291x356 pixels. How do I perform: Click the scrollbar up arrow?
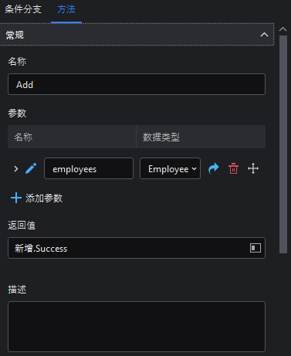pos(283,29)
